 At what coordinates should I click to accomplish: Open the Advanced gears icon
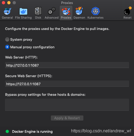click(x=52, y=11)
